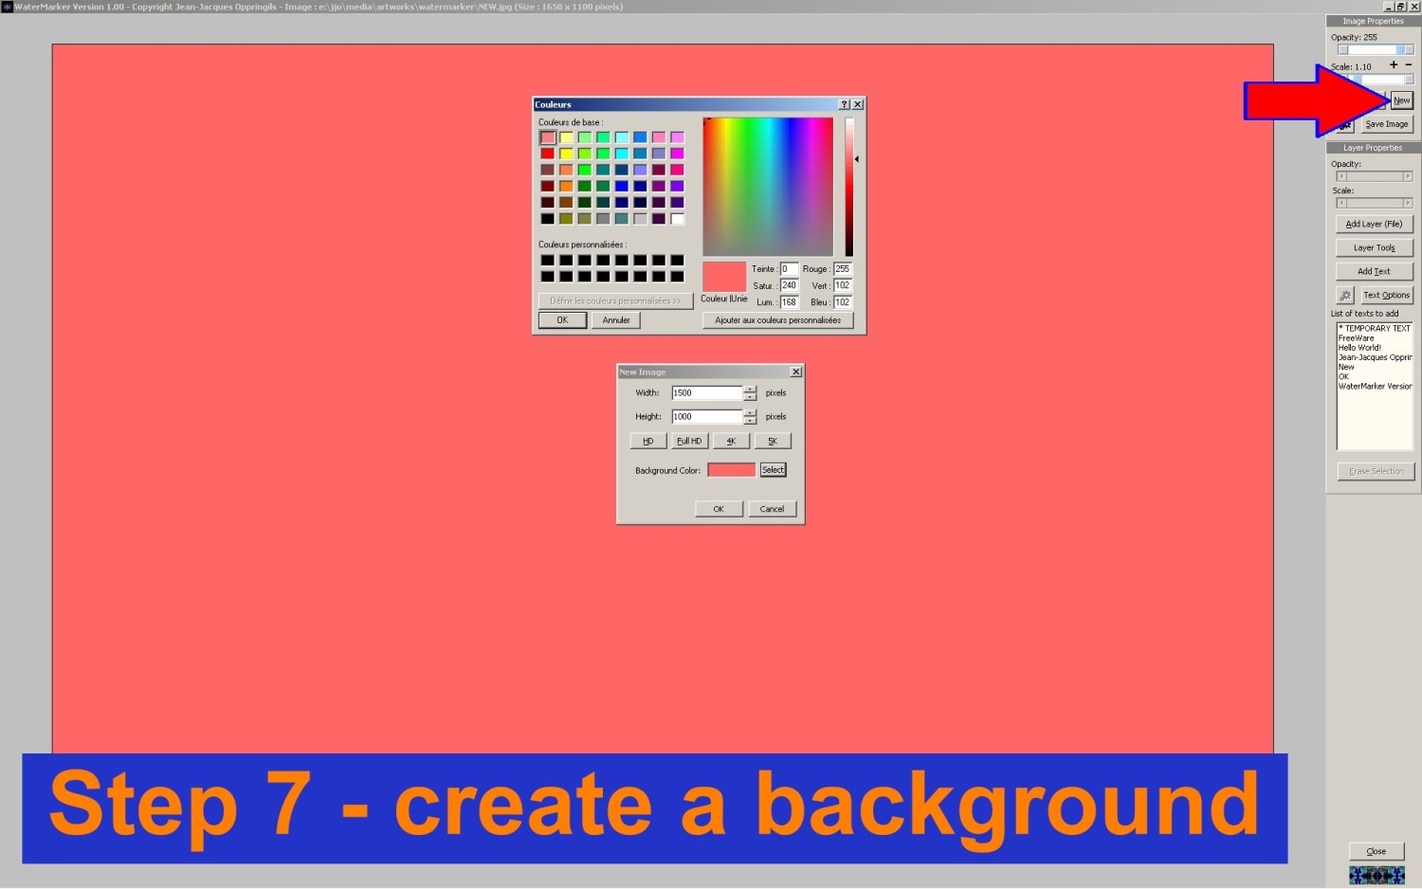
Task: Click Select next to Background Color
Action: [773, 470]
